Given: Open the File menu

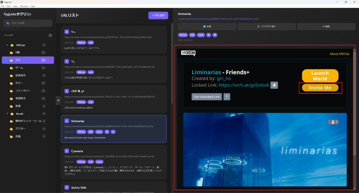Looking at the screenshot, I should point(3,6).
